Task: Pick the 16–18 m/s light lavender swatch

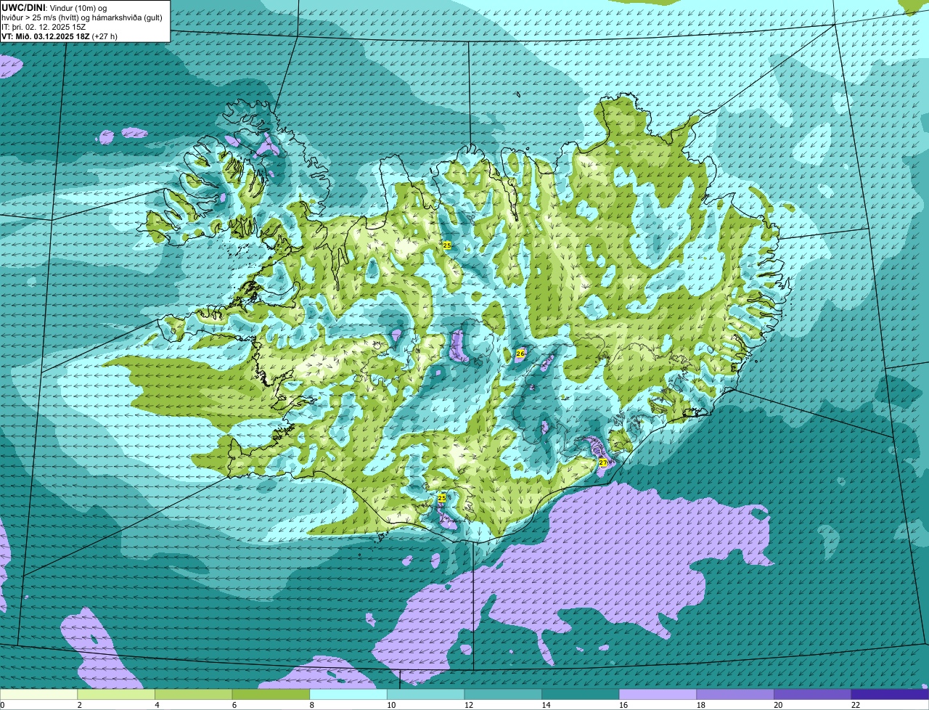Action: coord(658,694)
